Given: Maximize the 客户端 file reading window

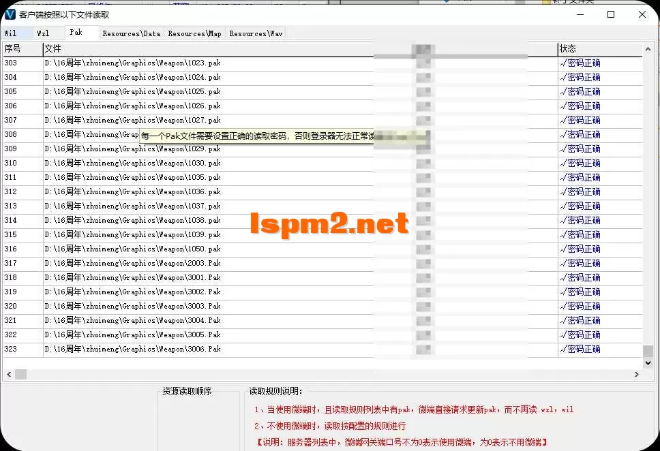Looking at the screenshot, I should pyautogui.click(x=611, y=14).
